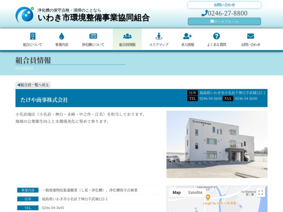Toggle fullscreen map view
283x212 pixels.
click(x=260, y=193)
